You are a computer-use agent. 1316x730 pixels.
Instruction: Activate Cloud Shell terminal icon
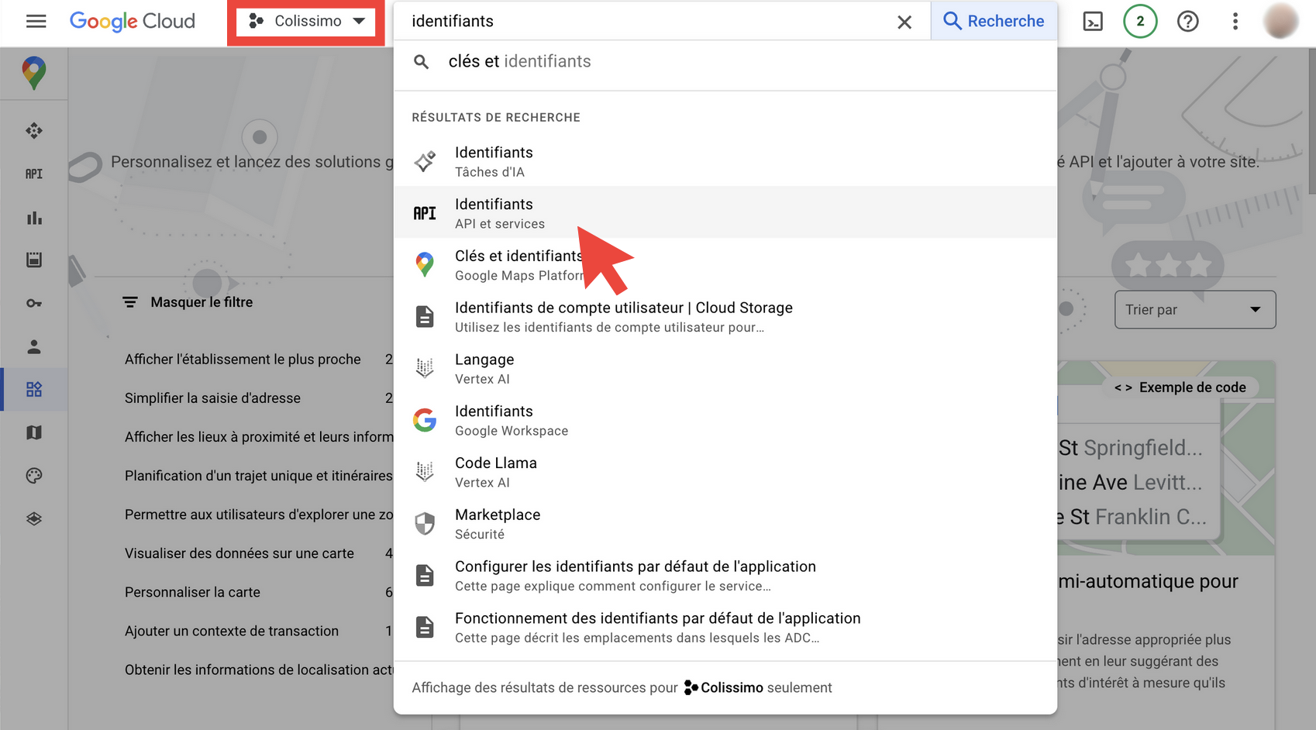tap(1093, 22)
